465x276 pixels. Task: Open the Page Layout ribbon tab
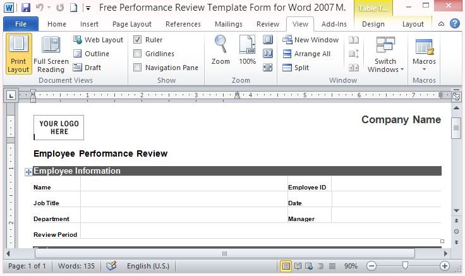(x=131, y=24)
